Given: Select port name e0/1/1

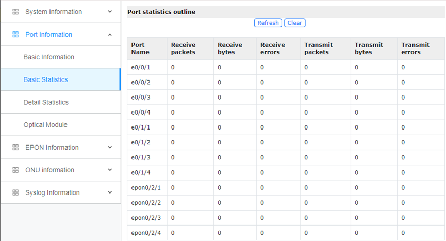Looking at the screenshot, I should 141,127.
